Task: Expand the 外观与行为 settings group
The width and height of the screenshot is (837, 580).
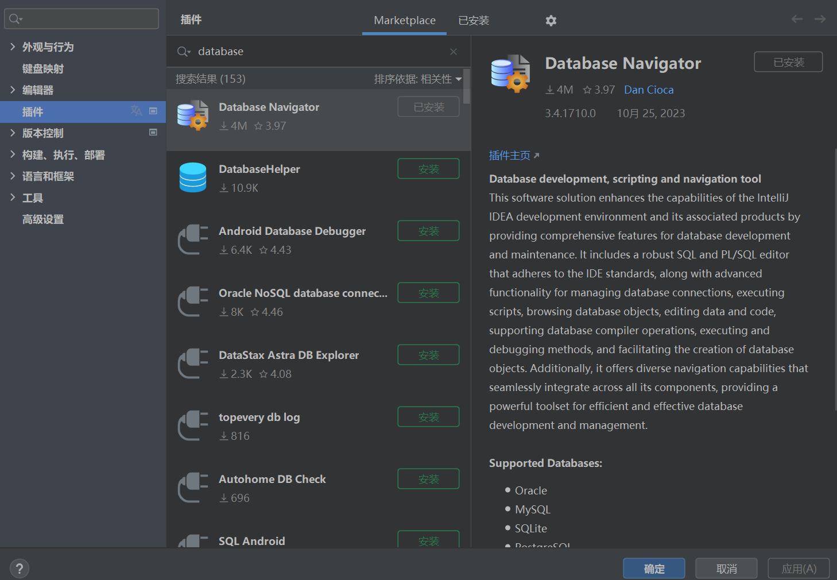Action: [13, 47]
